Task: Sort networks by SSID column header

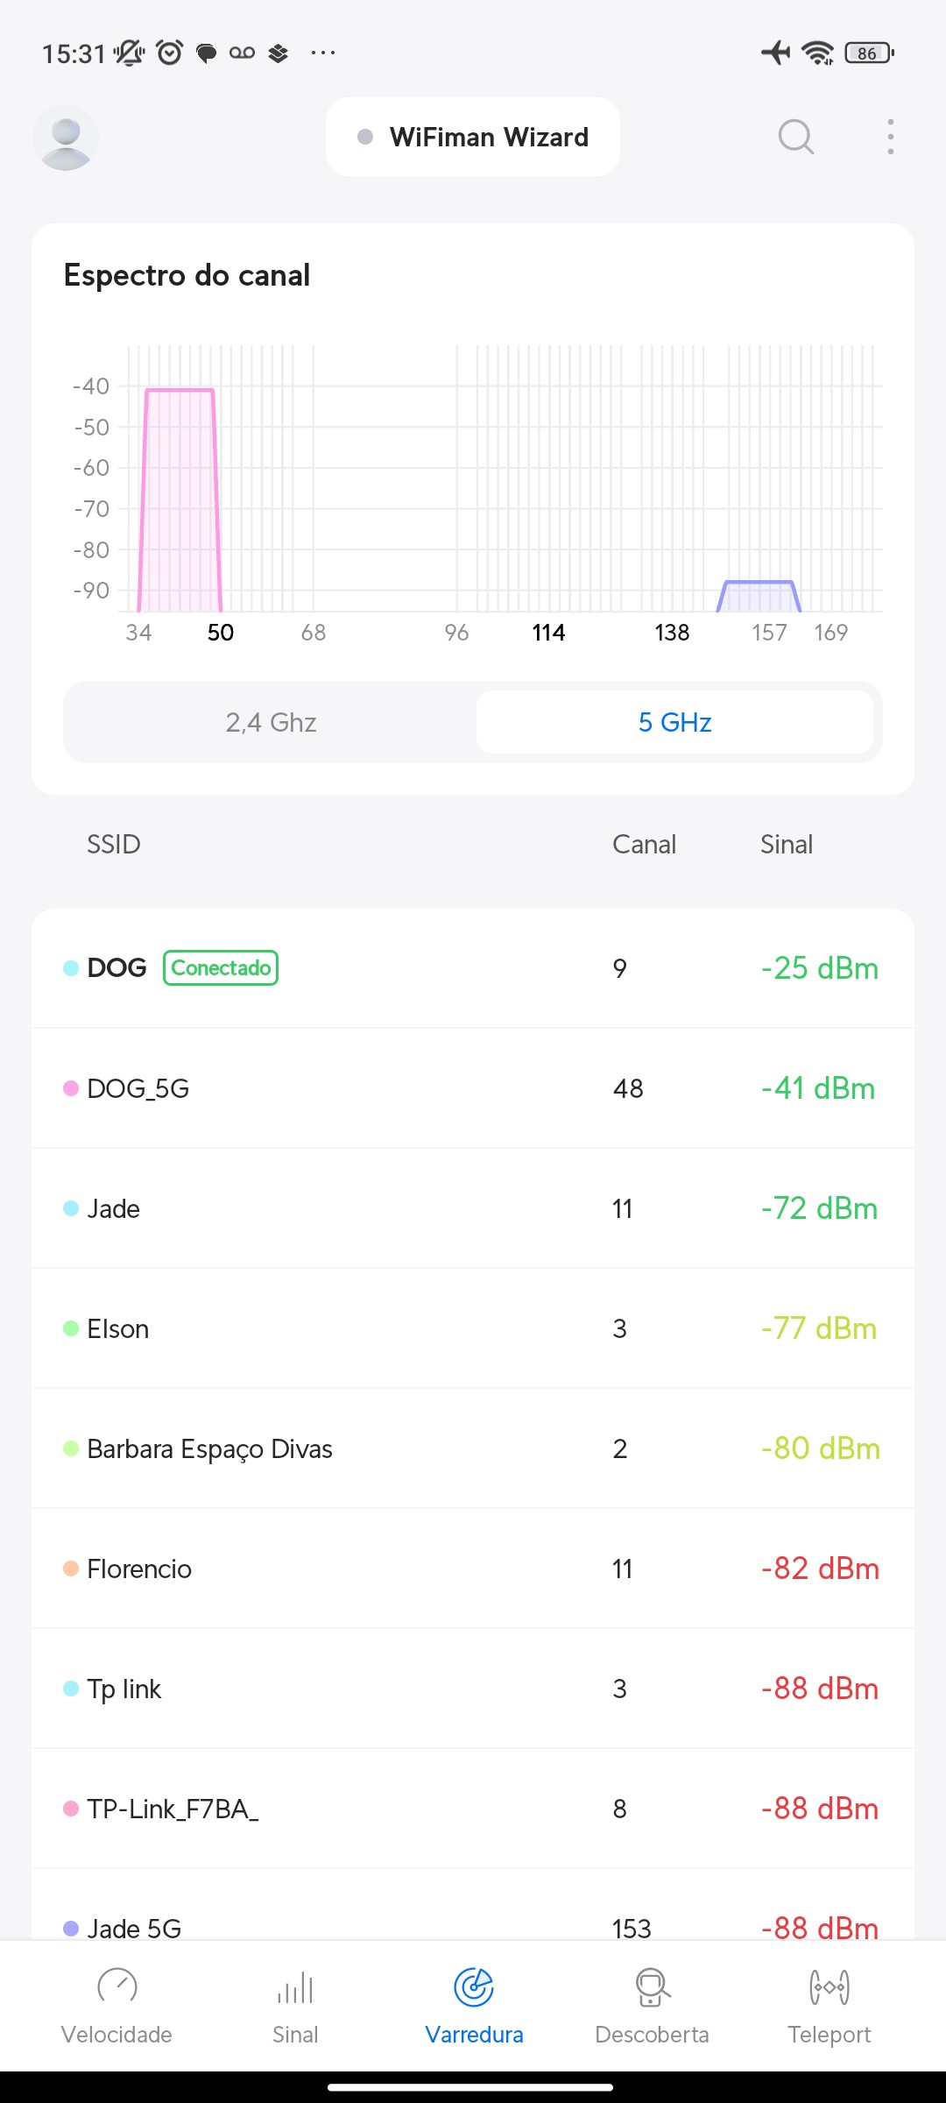Action: point(114,845)
